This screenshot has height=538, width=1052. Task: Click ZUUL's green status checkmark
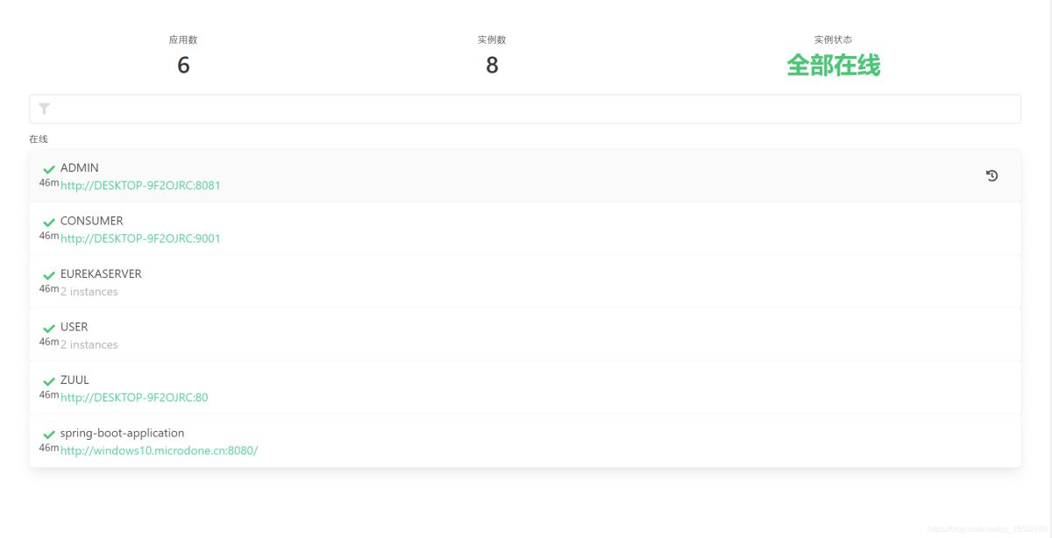coord(48,380)
